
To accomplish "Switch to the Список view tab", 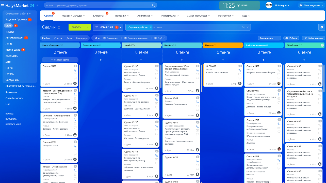I will coord(58,38).
